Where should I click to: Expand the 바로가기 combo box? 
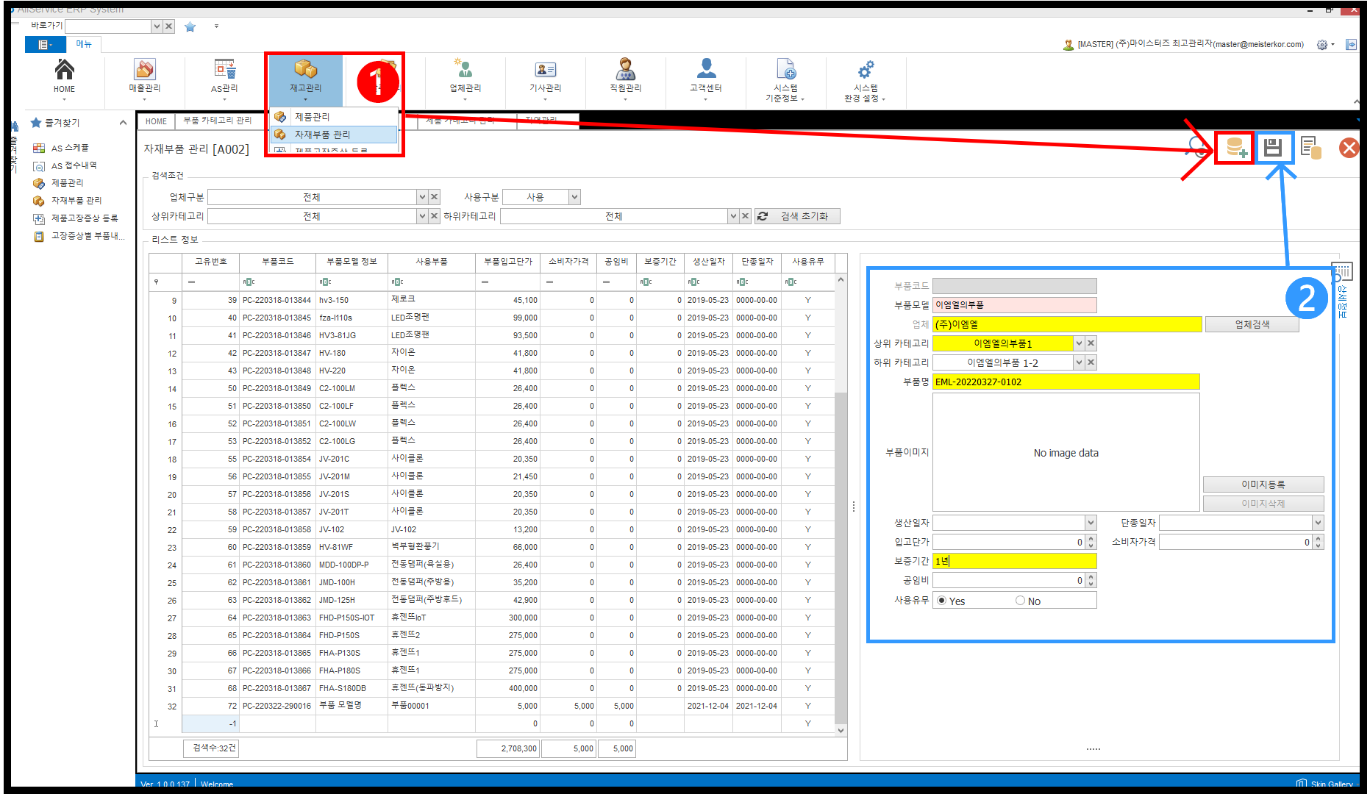click(x=156, y=26)
